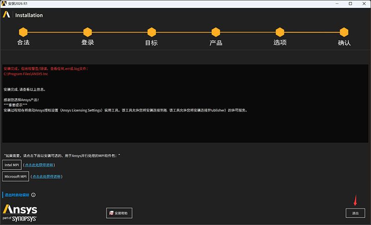
Task: Click the Ansys logo beside Installation header
Action: 6,15
